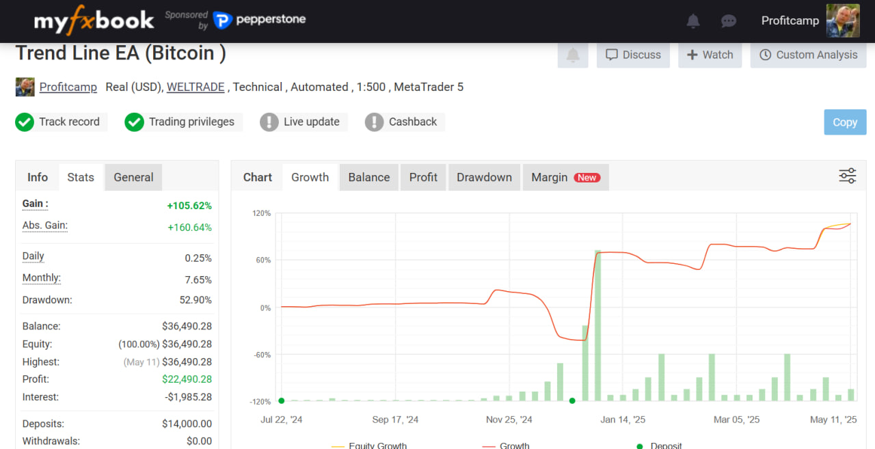Click the Track record label
875x449 pixels.
point(69,122)
